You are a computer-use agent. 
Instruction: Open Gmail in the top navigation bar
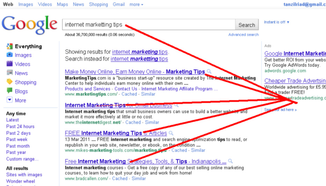pos(119,4)
